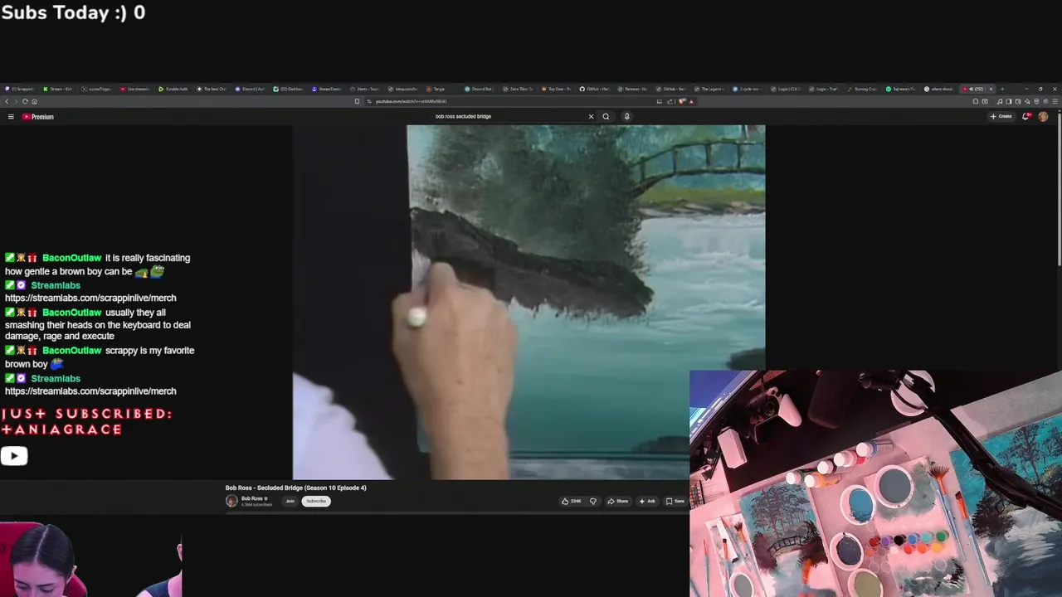The width and height of the screenshot is (1062, 597).
Task: Click first streamlabs.com/scrappinlive/merch link in chat
Action: [x=90, y=298]
